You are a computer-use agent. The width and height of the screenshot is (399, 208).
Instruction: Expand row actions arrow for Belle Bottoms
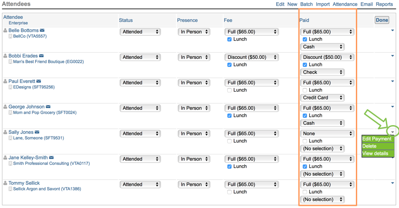point(392,31)
